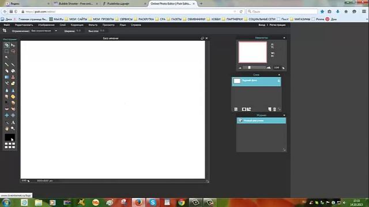Viewport: 369px width, 207px height.
Task: Select the Smudge finger tool
Action: (6, 97)
